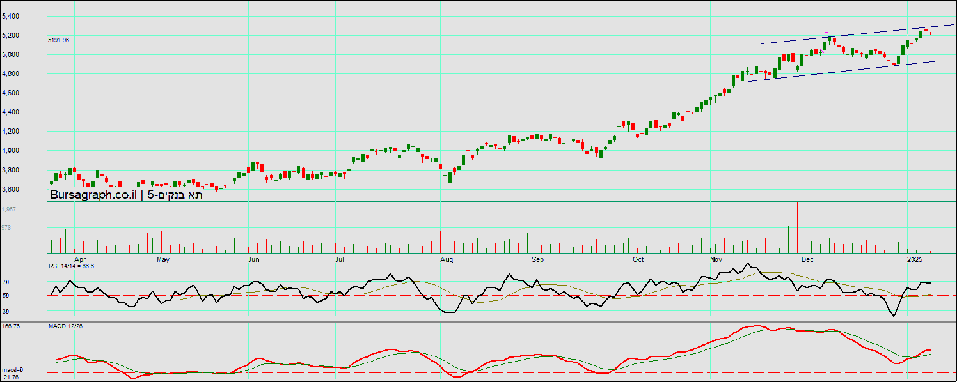Click the 166.76 MACD scale value
The height and width of the screenshot is (382, 957).
[x=12, y=326]
